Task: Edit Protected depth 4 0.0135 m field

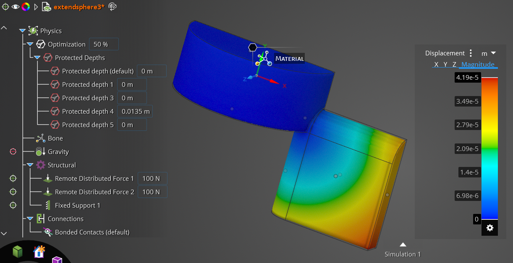Action: [x=135, y=111]
